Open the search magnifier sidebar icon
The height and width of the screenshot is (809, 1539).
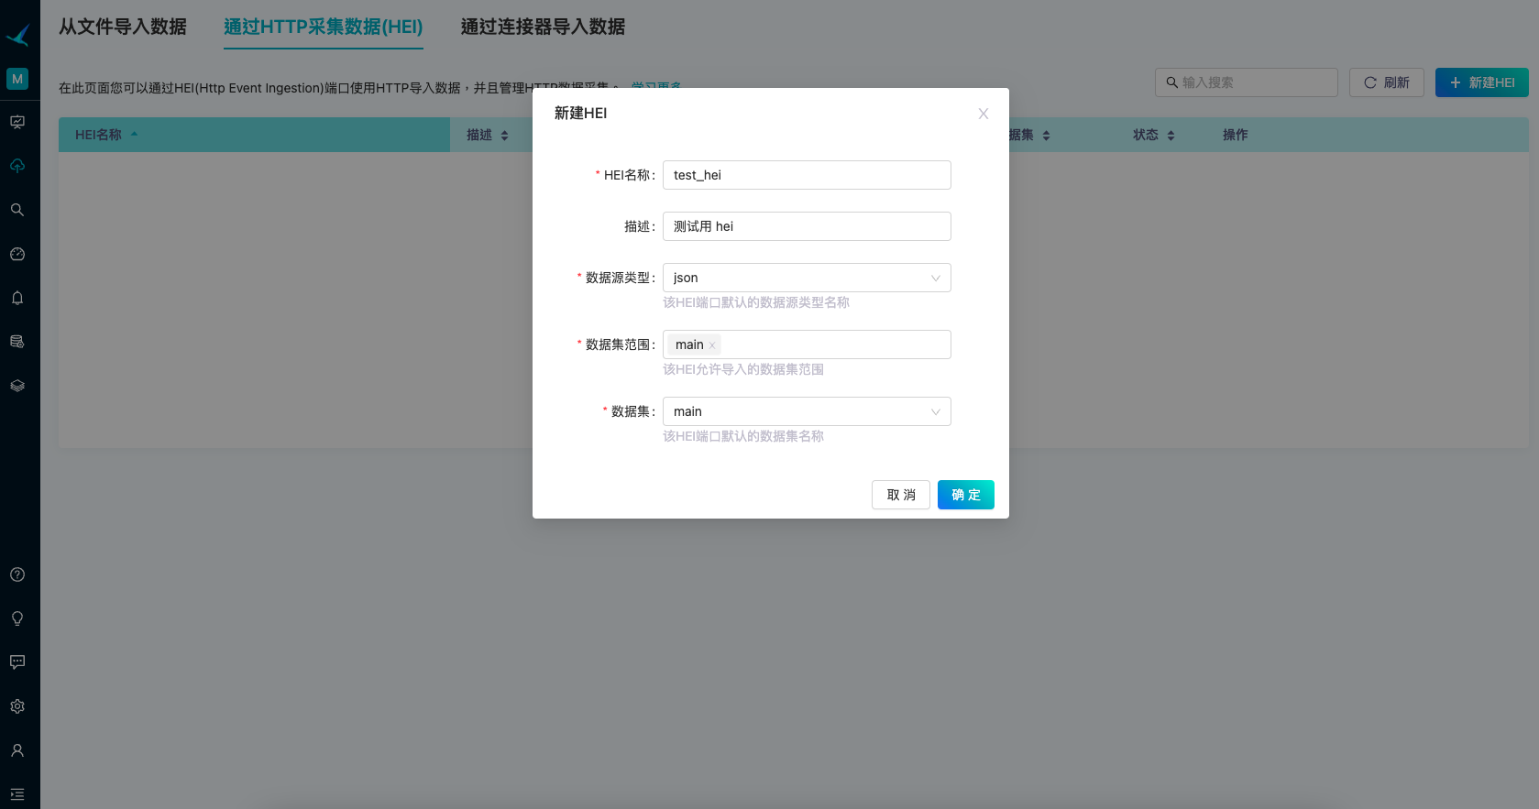(x=17, y=210)
